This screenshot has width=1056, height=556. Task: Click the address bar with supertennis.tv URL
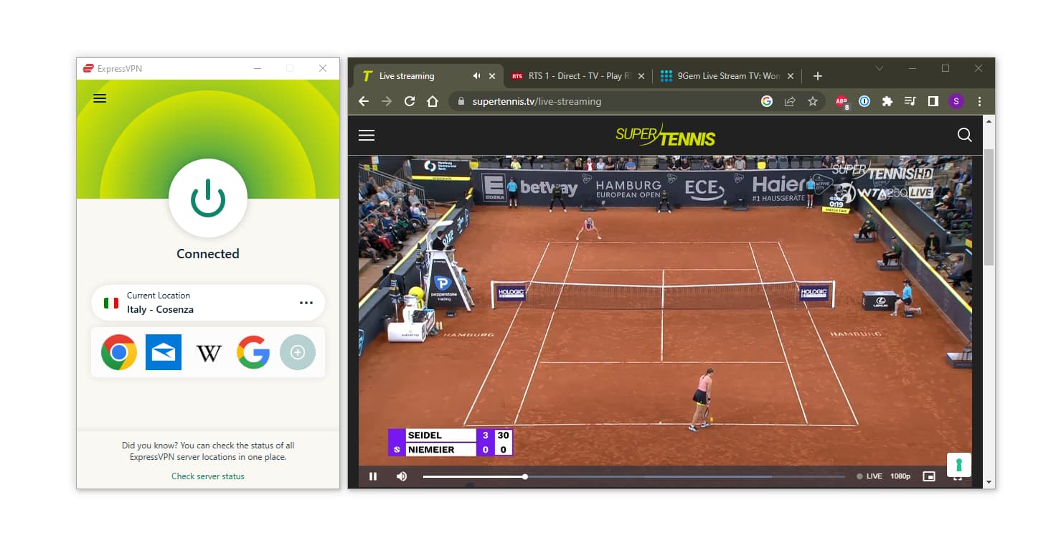tap(638, 101)
